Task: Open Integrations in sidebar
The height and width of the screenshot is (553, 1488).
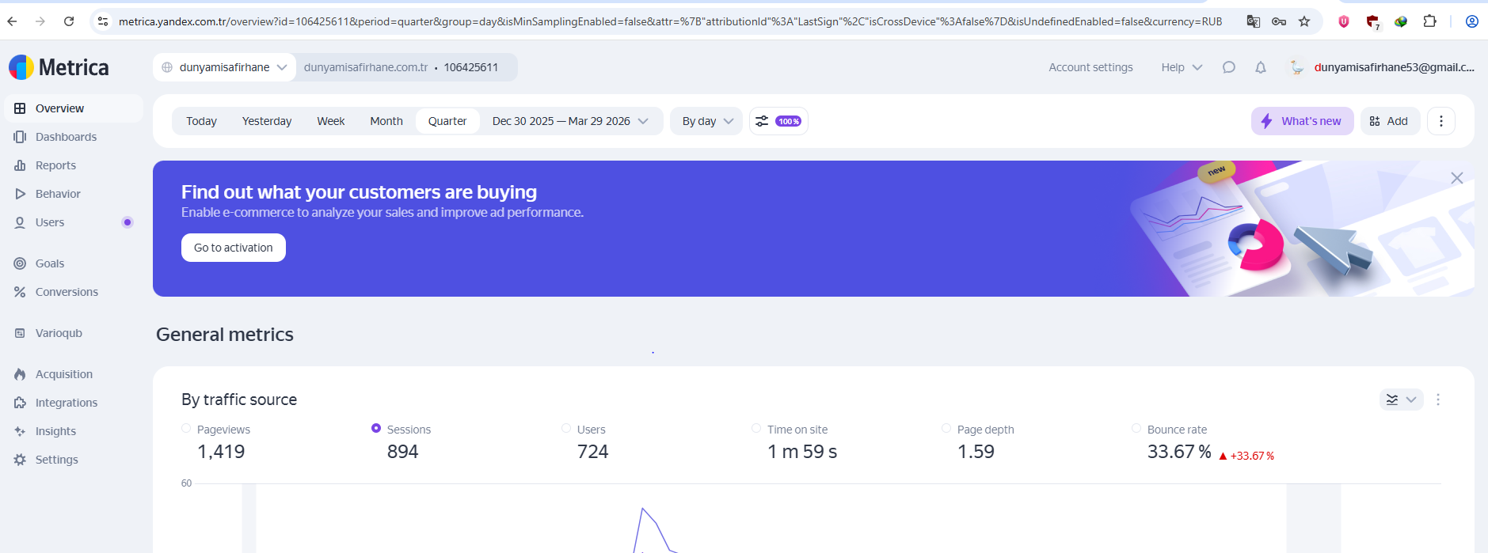Action: [x=74, y=403]
